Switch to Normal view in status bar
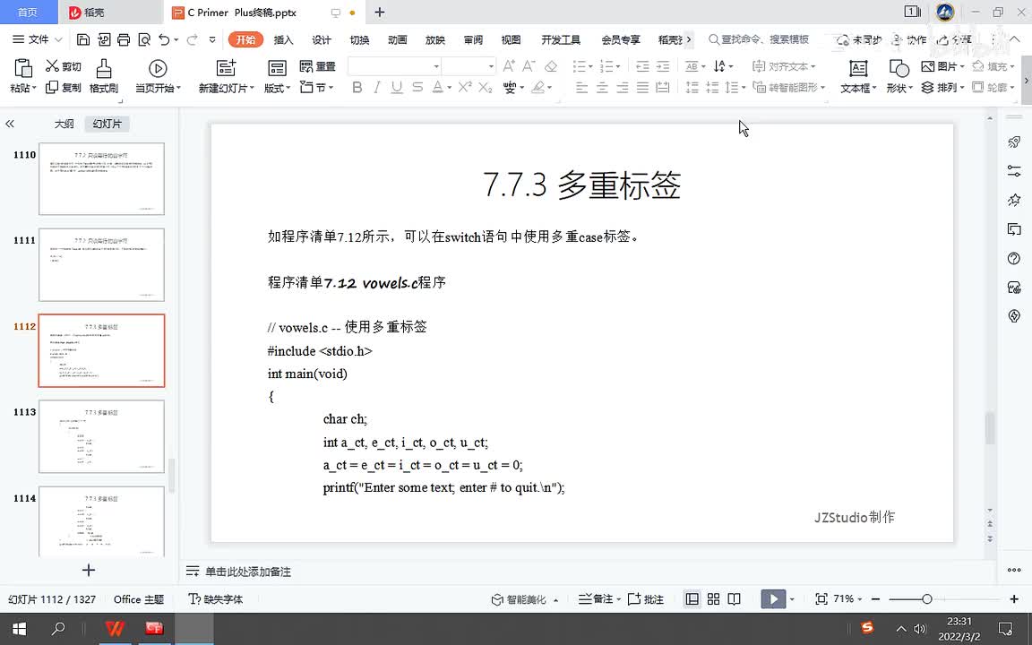The height and width of the screenshot is (645, 1032). pyautogui.click(x=692, y=599)
